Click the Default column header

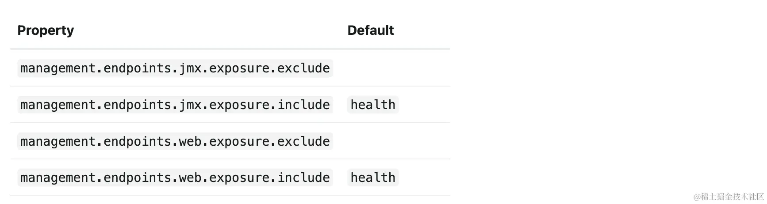370,30
